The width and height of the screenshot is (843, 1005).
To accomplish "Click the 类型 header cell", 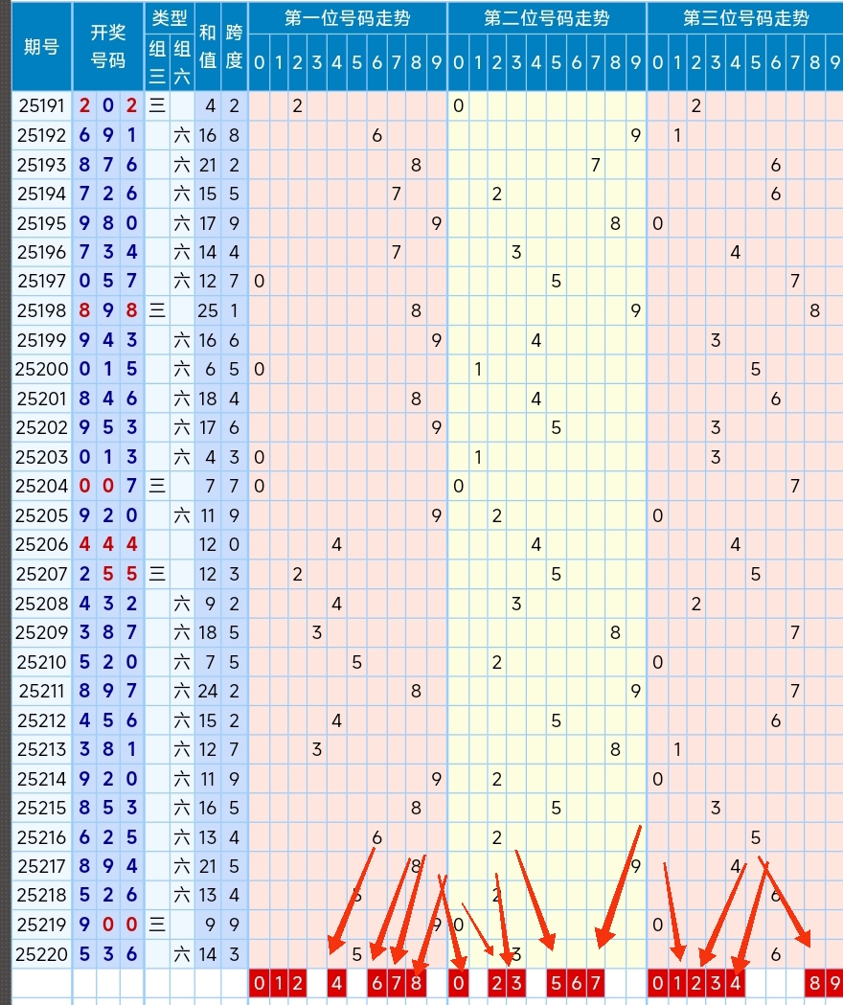I will tap(170, 18).
